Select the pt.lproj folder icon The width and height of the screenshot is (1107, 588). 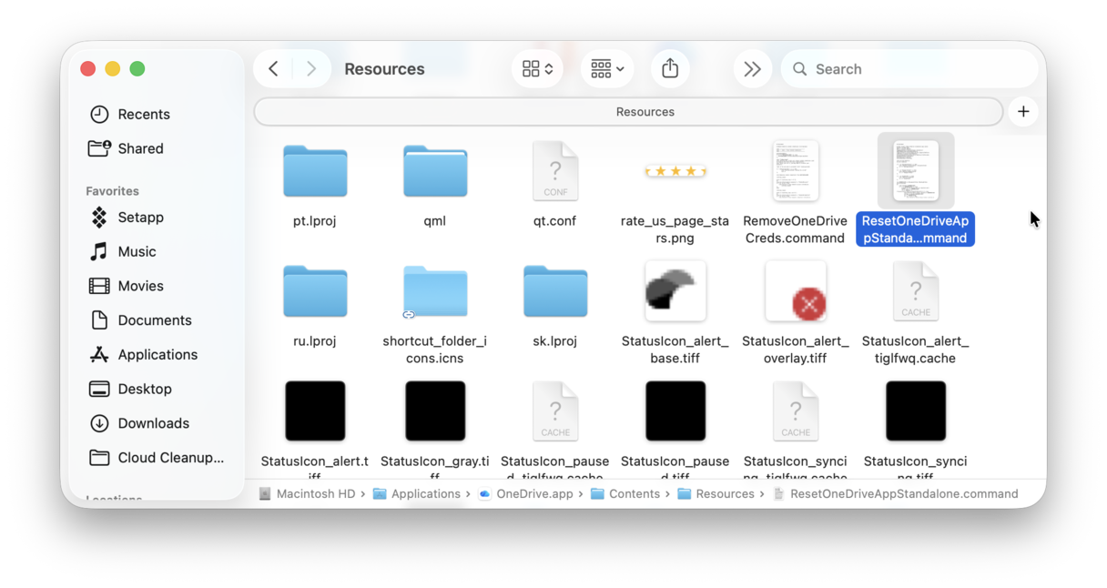pyautogui.click(x=315, y=171)
